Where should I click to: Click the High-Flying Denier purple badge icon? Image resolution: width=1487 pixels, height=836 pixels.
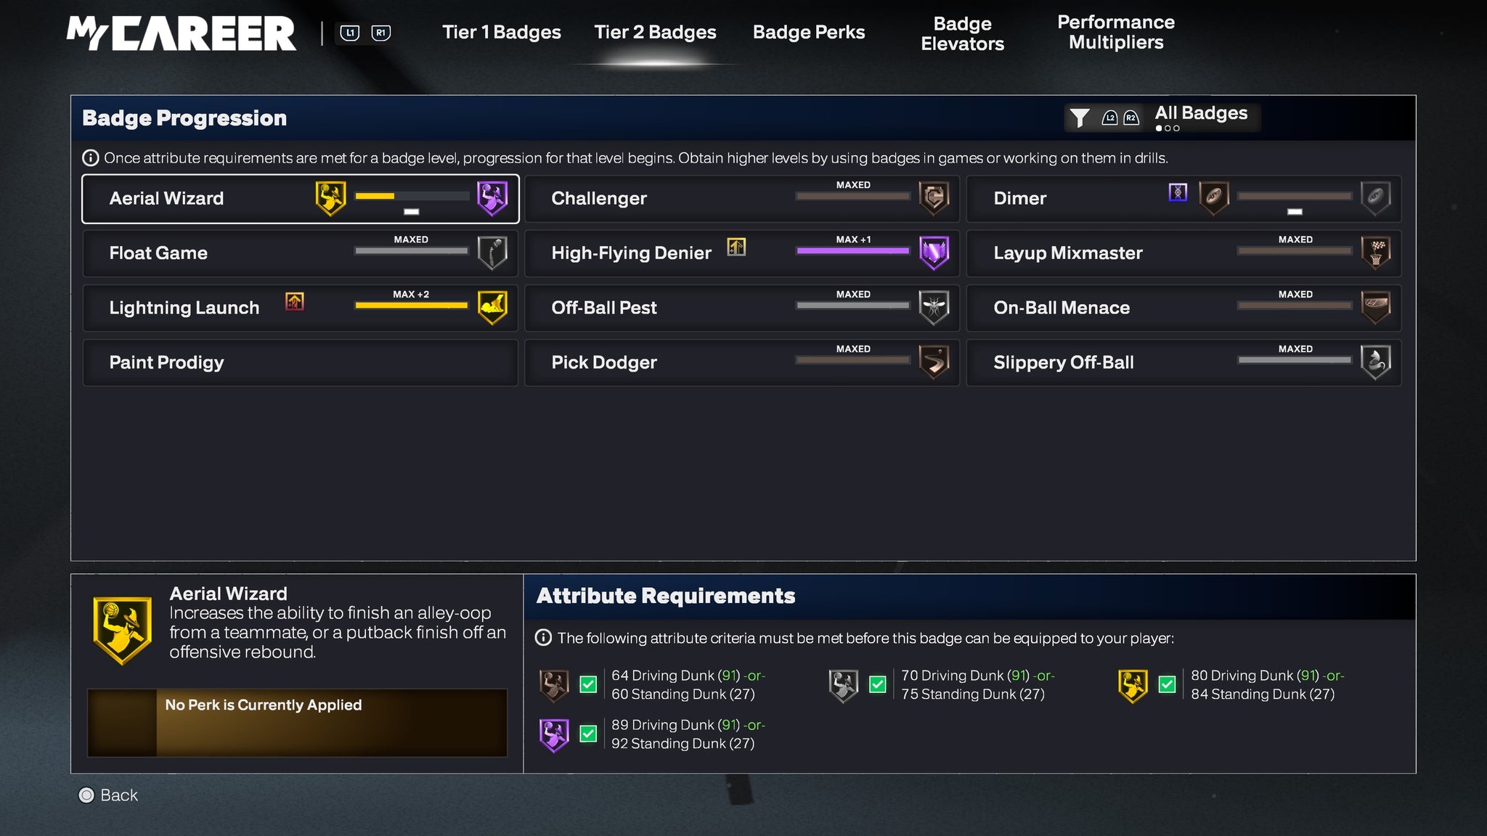pos(934,253)
